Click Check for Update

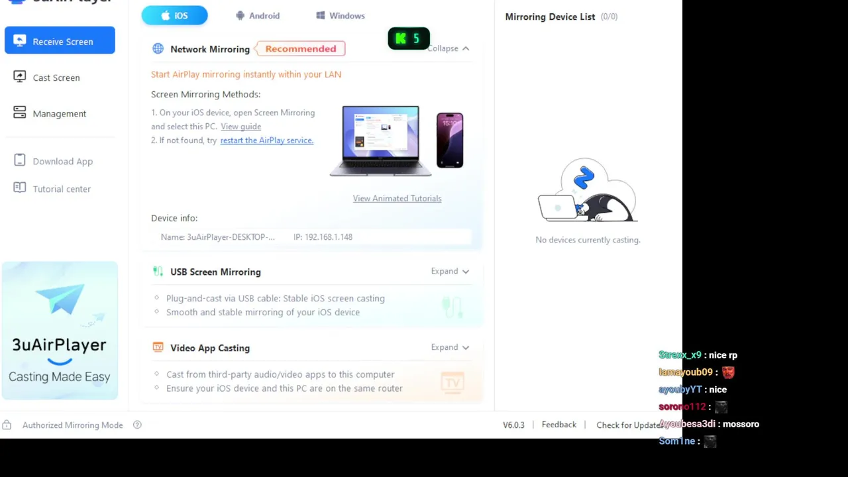click(x=629, y=425)
